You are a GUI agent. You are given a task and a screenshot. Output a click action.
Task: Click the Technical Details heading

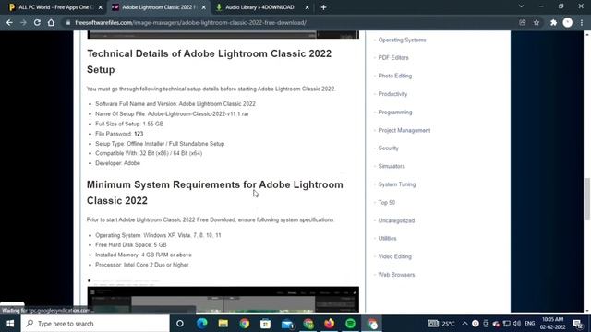point(210,62)
